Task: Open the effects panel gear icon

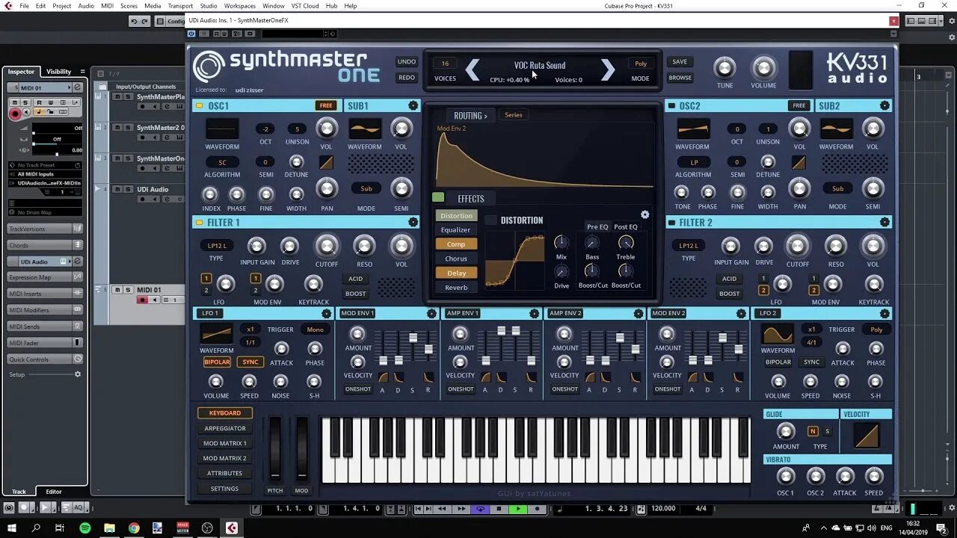Action: [x=644, y=214]
